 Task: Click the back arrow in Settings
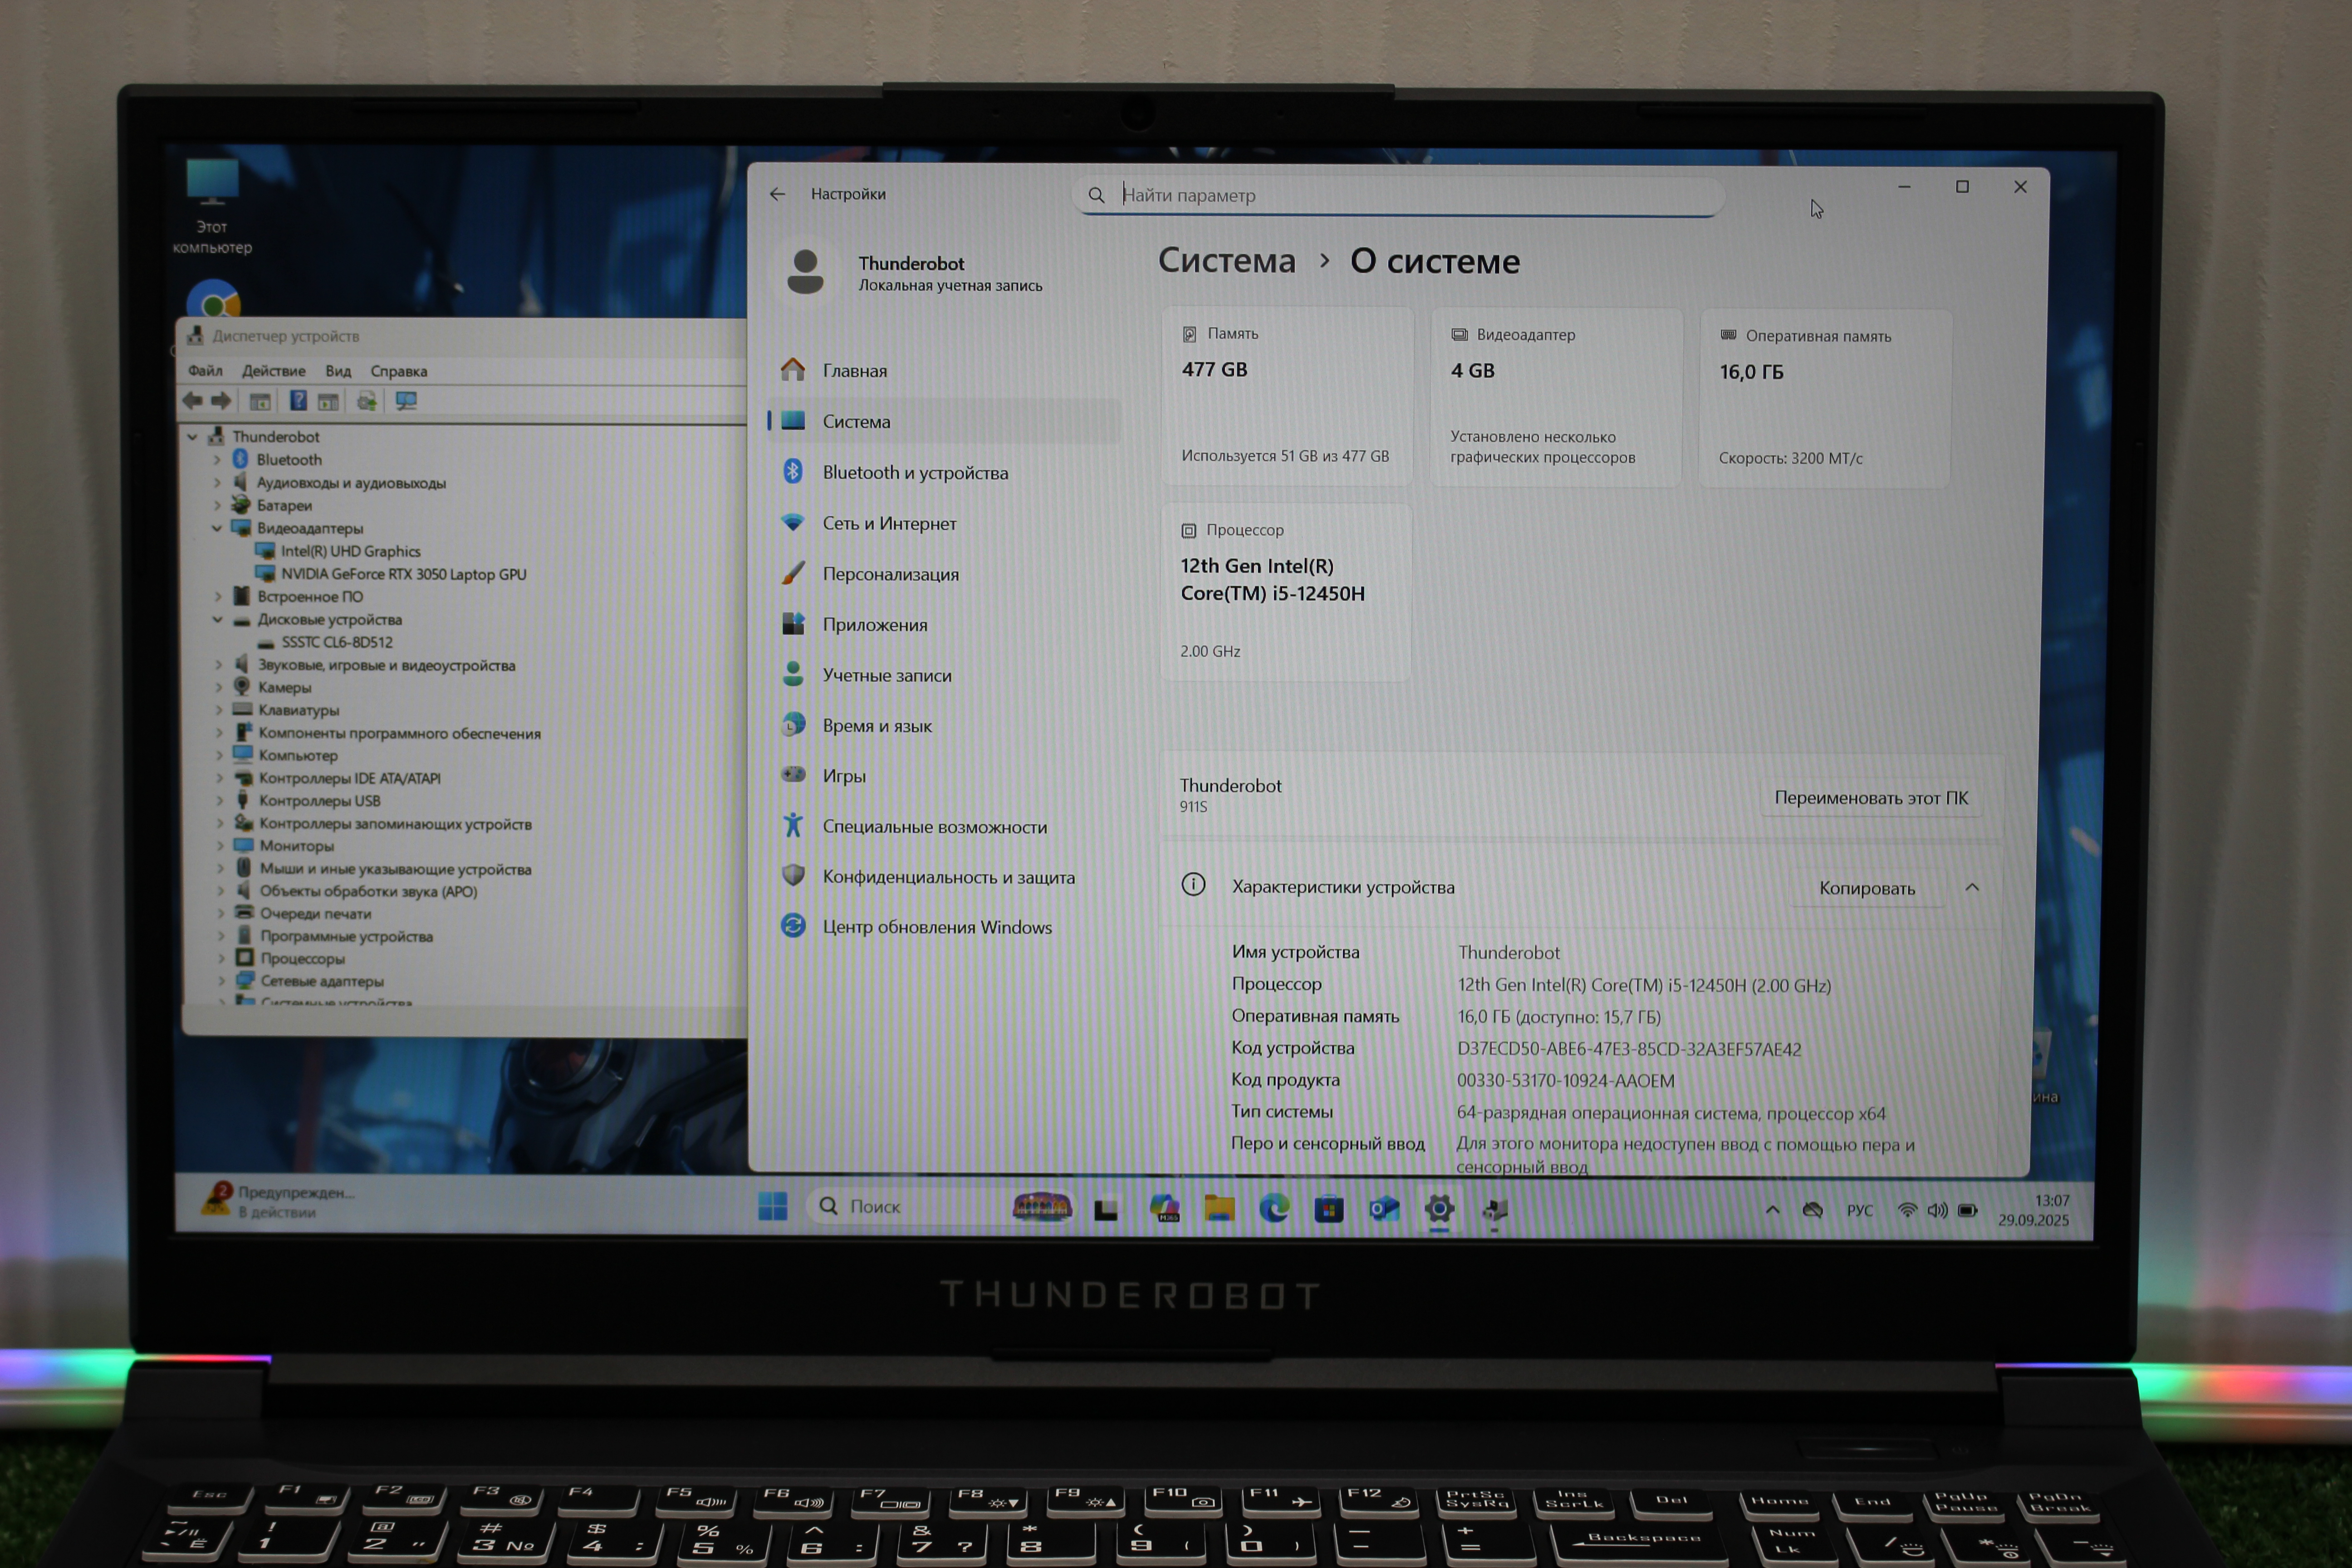(777, 194)
